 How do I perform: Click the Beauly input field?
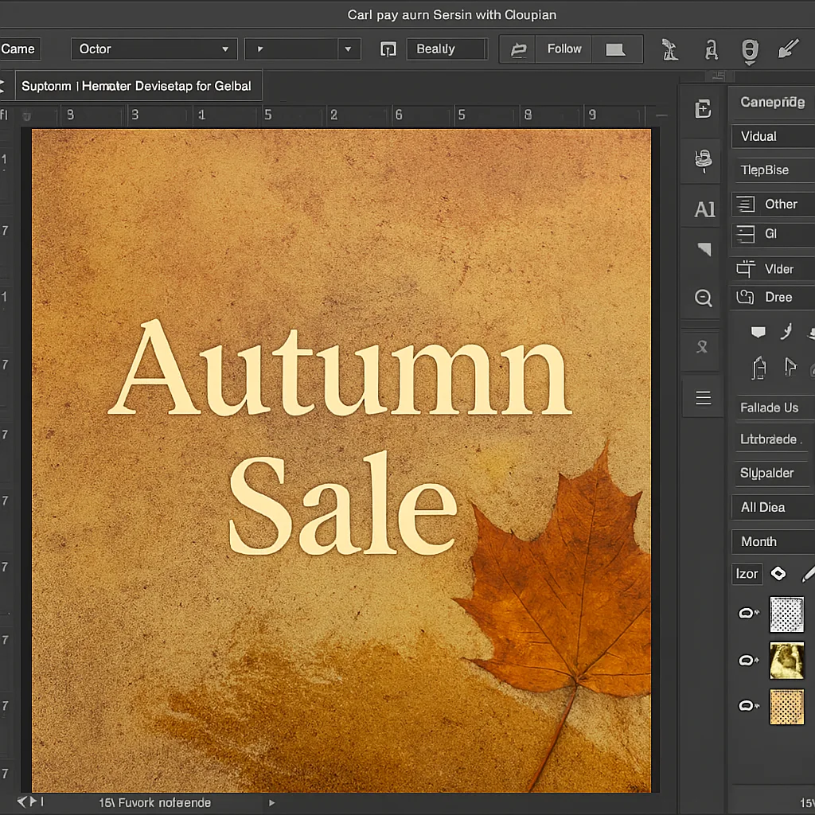[x=446, y=49]
